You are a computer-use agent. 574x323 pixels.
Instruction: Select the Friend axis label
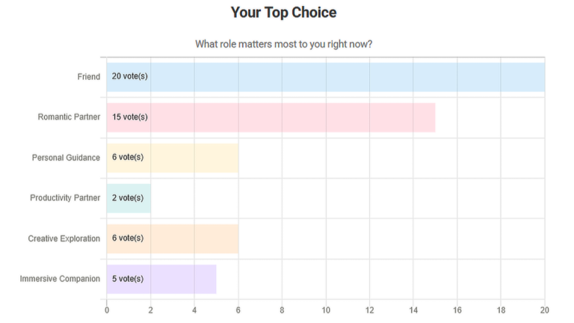[x=89, y=76]
